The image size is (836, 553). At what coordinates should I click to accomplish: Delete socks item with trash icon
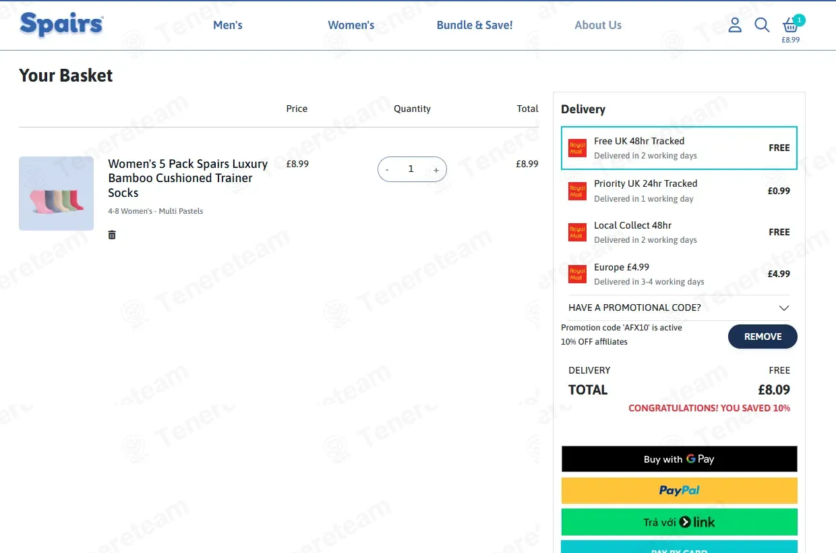(x=112, y=235)
